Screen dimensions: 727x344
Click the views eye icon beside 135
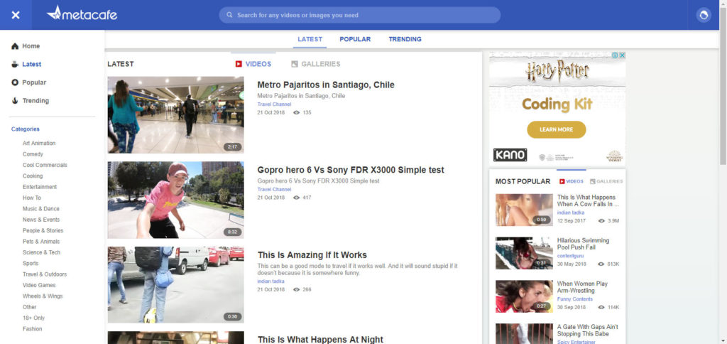pos(297,112)
